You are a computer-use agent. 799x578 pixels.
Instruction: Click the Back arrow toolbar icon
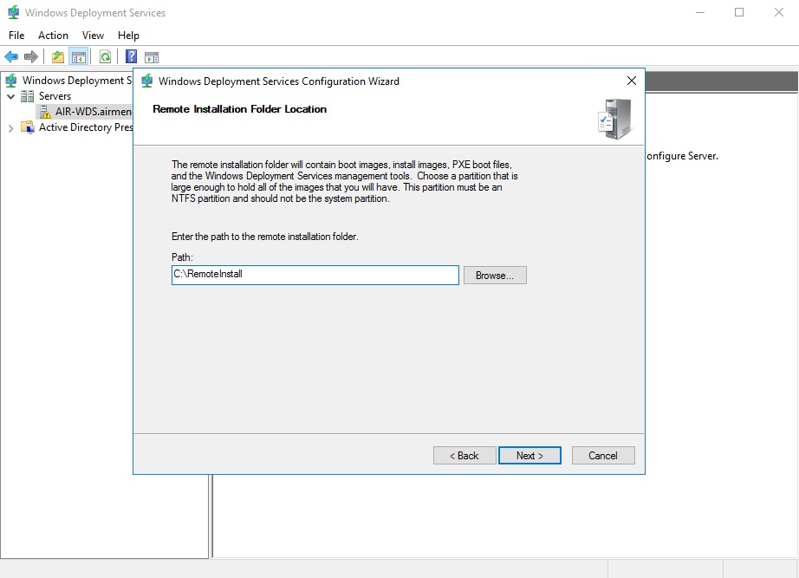[11, 57]
